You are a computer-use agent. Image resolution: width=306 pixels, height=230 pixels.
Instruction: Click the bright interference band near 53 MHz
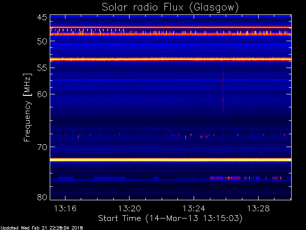(x=171, y=59)
